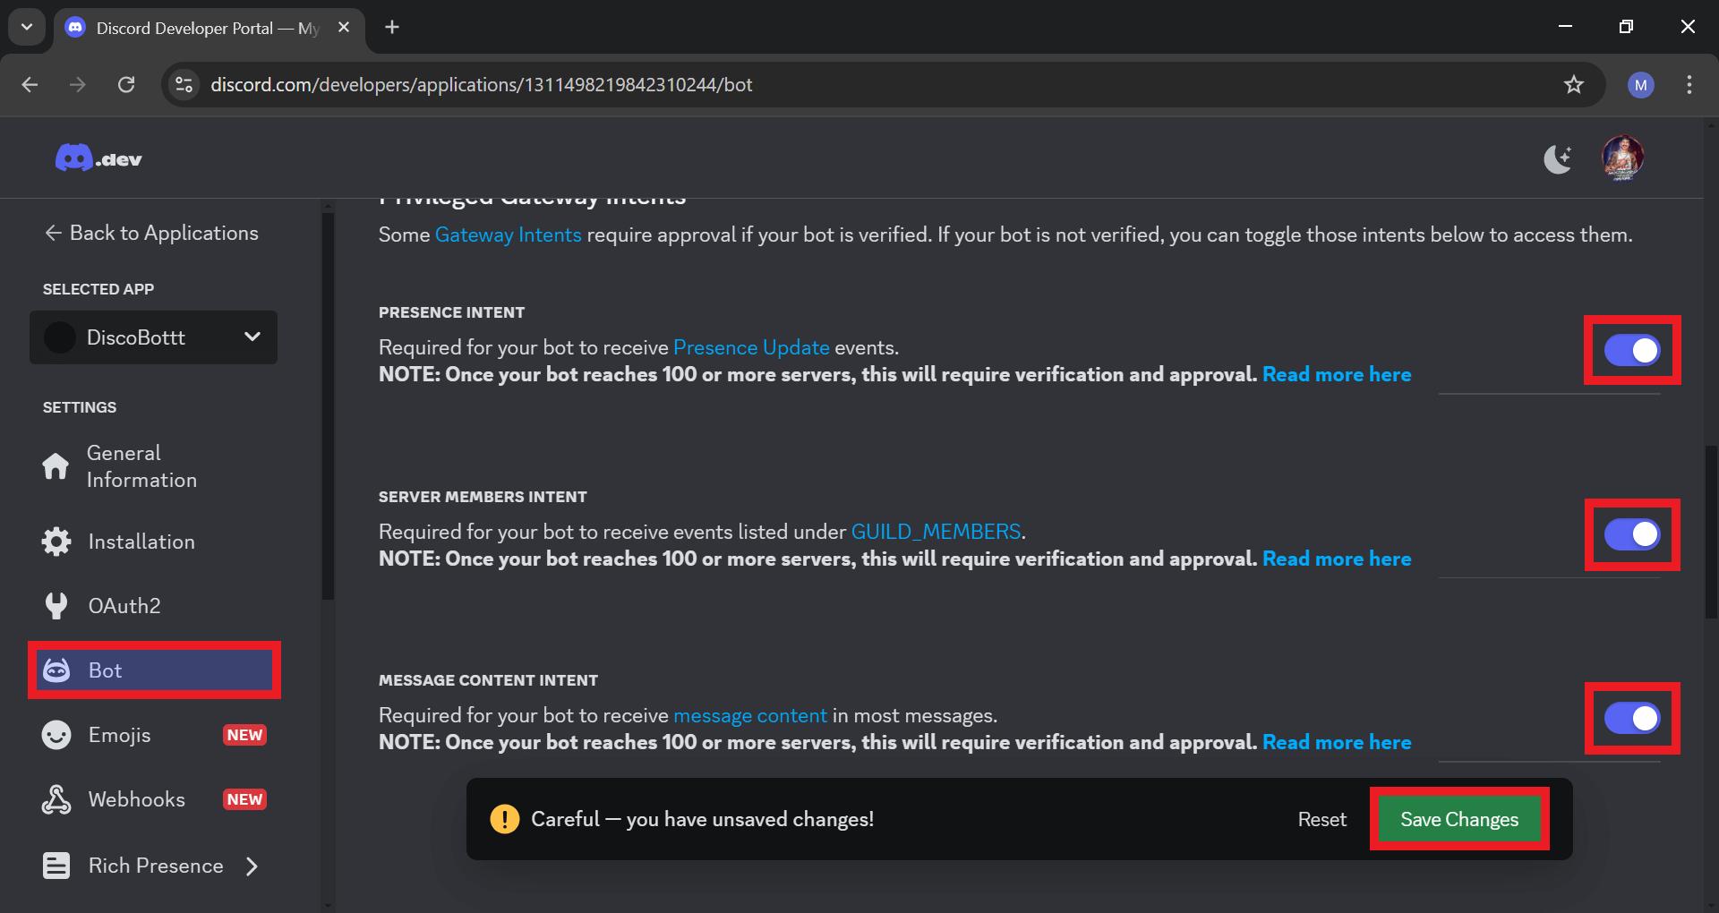Open the browser tab list dropdown
The height and width of the screenshot is (913, 1719).
tap(26, 27)
